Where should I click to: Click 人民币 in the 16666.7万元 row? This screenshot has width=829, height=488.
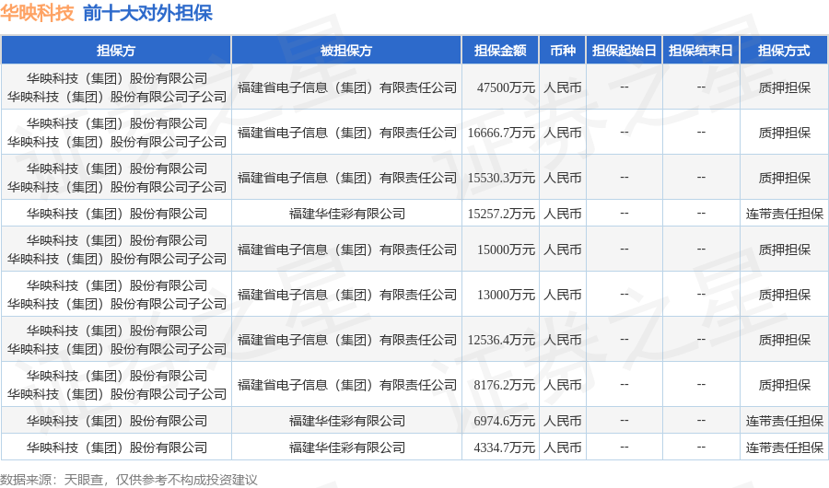[x=563, y=133]
